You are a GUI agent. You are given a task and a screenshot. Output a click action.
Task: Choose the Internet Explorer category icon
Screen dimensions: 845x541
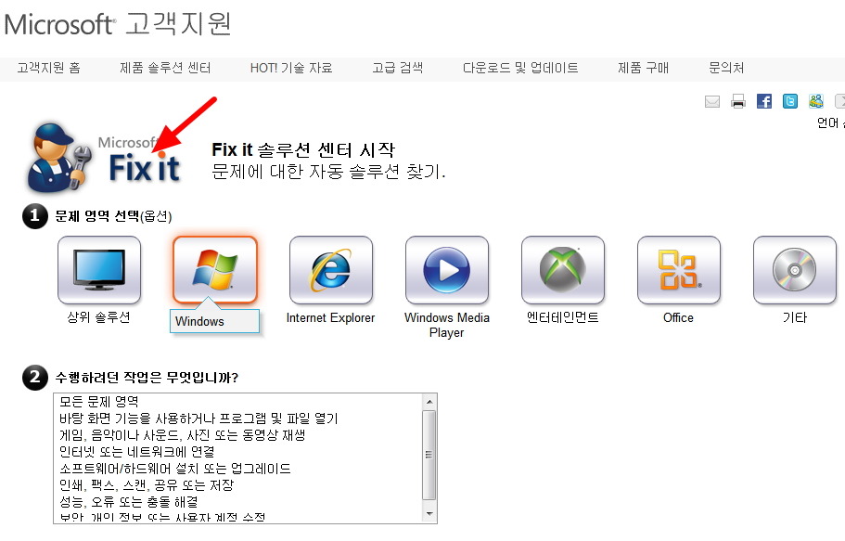coord(330,270)
